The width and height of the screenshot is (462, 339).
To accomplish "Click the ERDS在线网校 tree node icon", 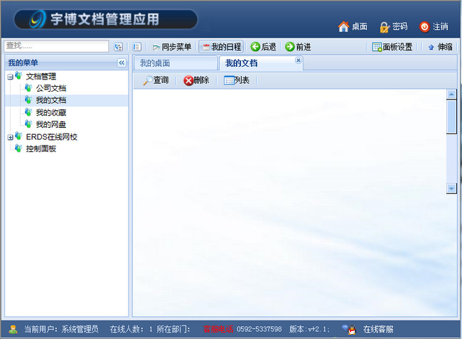I will click(x=18, y=136).
